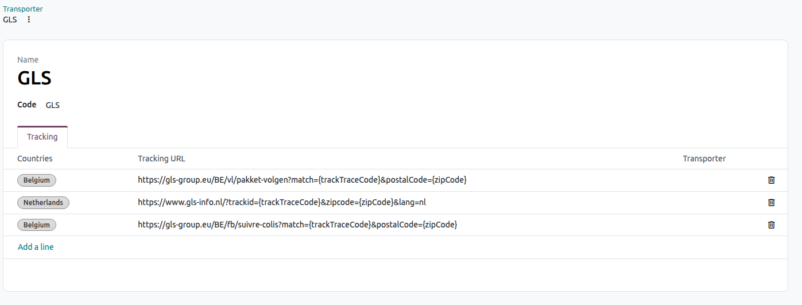Screen dimensions: 802x305
Task: Click the Code field label
Action: (x=27, y=105)
